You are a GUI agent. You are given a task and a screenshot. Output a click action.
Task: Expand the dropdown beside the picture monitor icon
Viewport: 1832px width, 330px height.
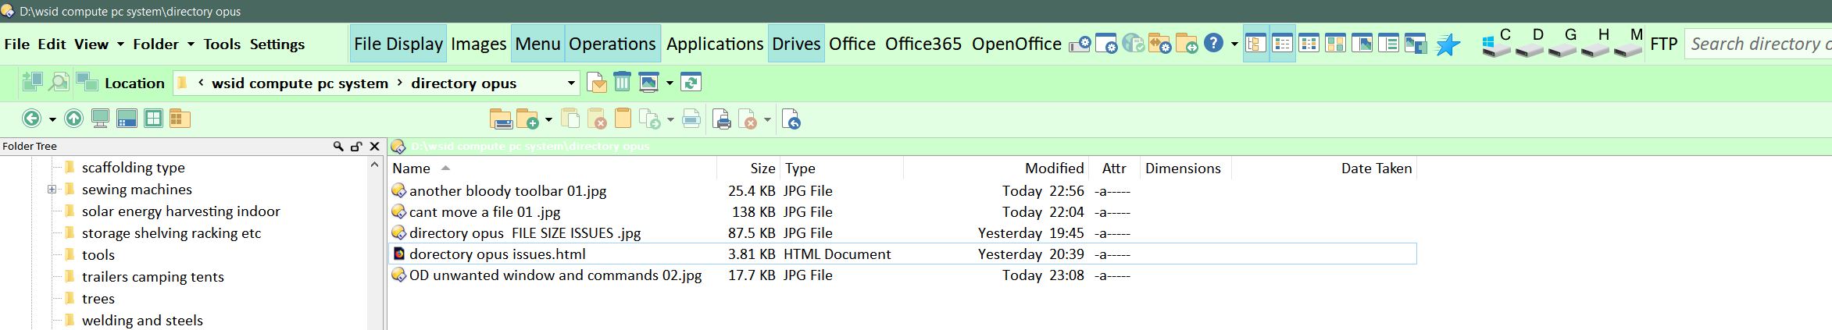point(670,82)
